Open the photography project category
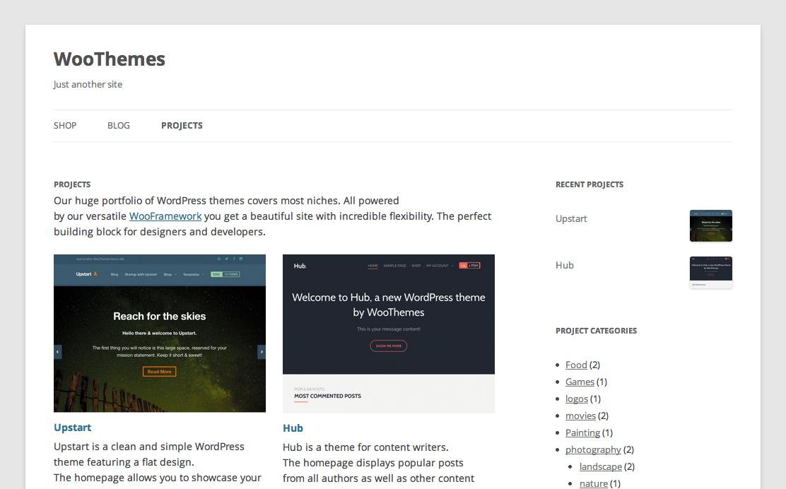This screenshot has height=489, width=786. pyautogui.click(x=593, y=449)
